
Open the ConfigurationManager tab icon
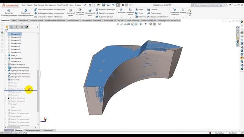(x=17, y=27)
